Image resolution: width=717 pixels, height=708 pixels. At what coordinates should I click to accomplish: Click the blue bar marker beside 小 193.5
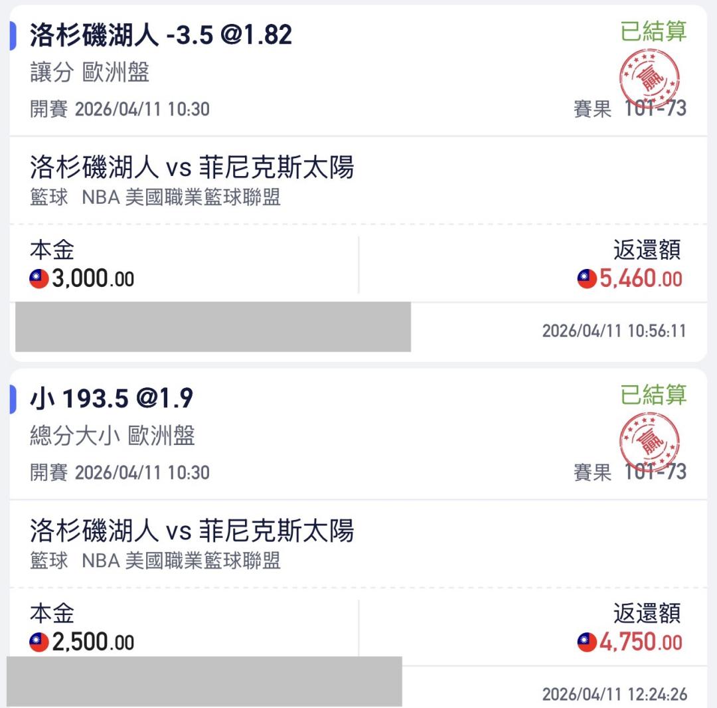point(13,398)
